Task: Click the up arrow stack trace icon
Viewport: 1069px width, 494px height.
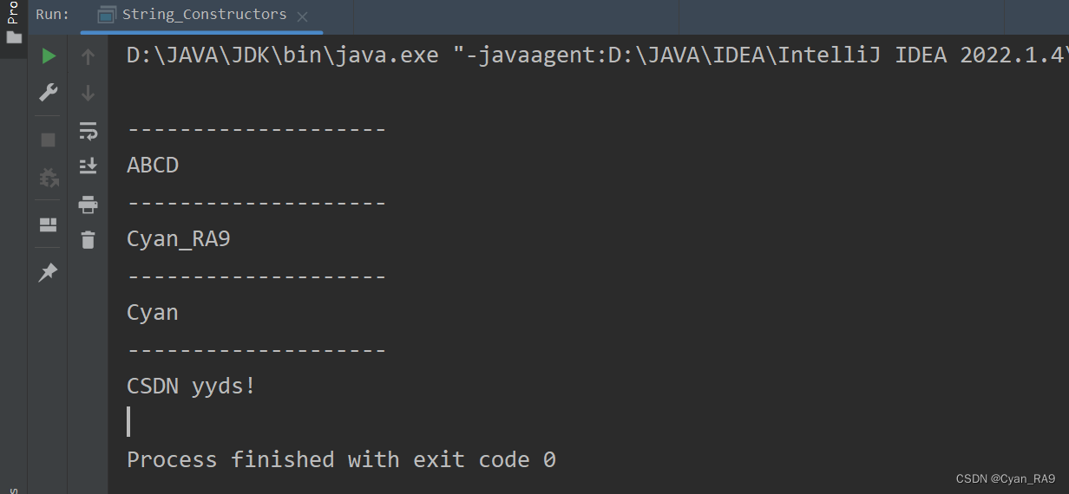Action: coord(88,57)
